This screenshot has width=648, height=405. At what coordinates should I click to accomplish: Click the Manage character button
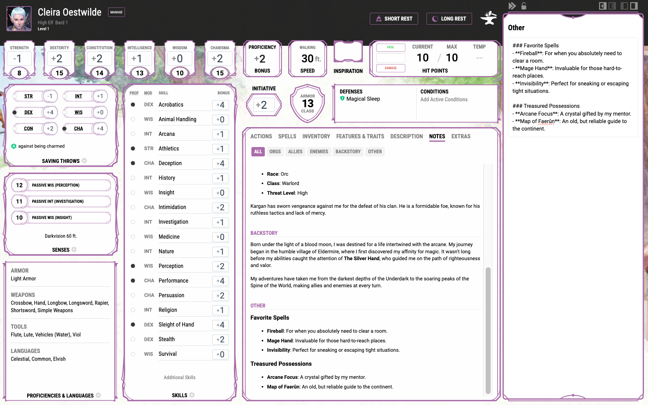tap(116, 12)
